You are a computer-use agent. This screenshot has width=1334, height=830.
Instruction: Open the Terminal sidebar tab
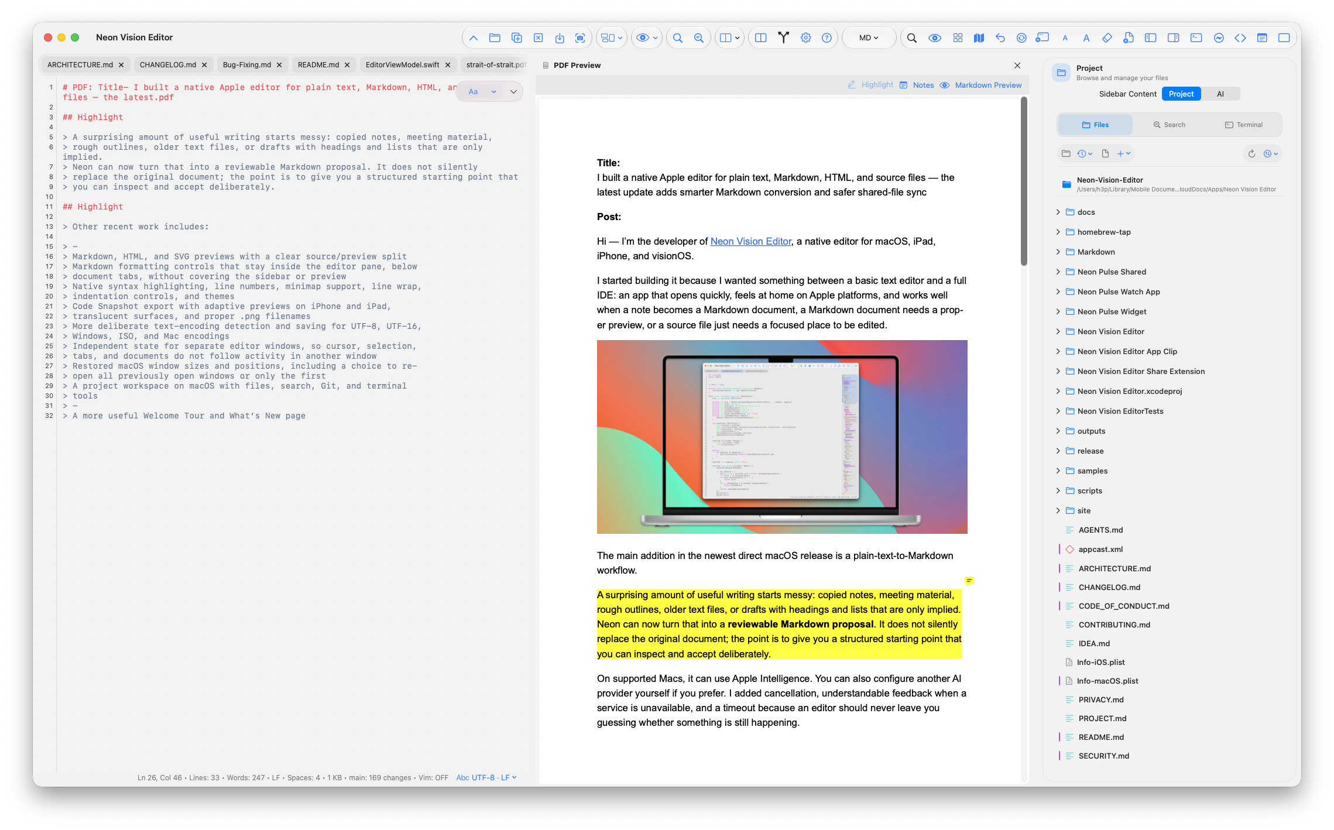pos(1243,125)
